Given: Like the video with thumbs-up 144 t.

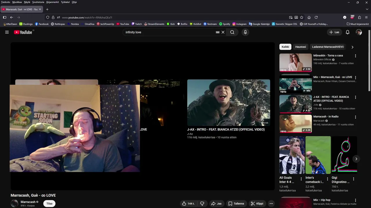Looking at the screenshot, I should (188, 204).
